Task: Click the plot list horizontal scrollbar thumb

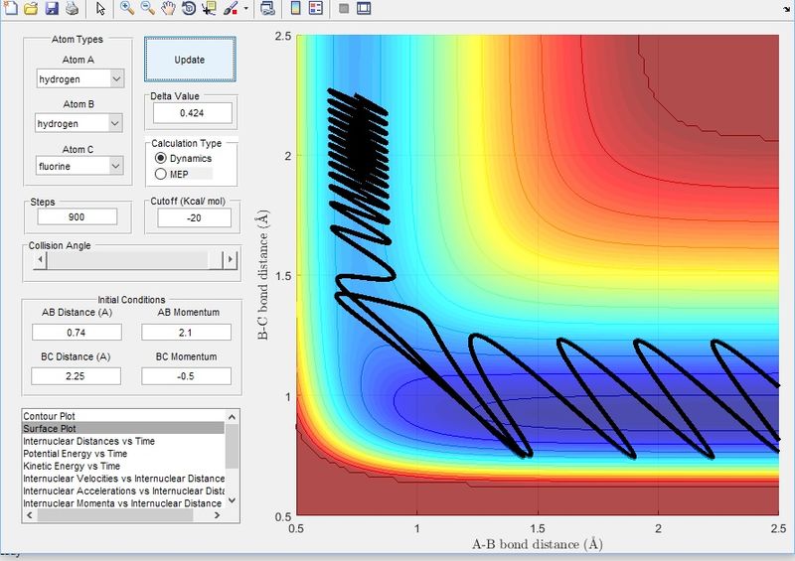Action: coord(115,515)
